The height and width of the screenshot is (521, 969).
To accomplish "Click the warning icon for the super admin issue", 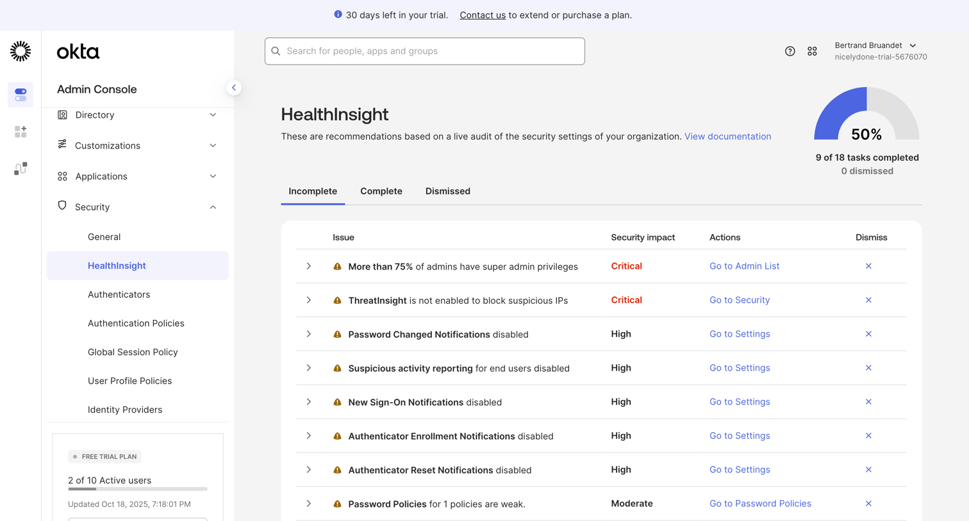I will tap(337, 266).
